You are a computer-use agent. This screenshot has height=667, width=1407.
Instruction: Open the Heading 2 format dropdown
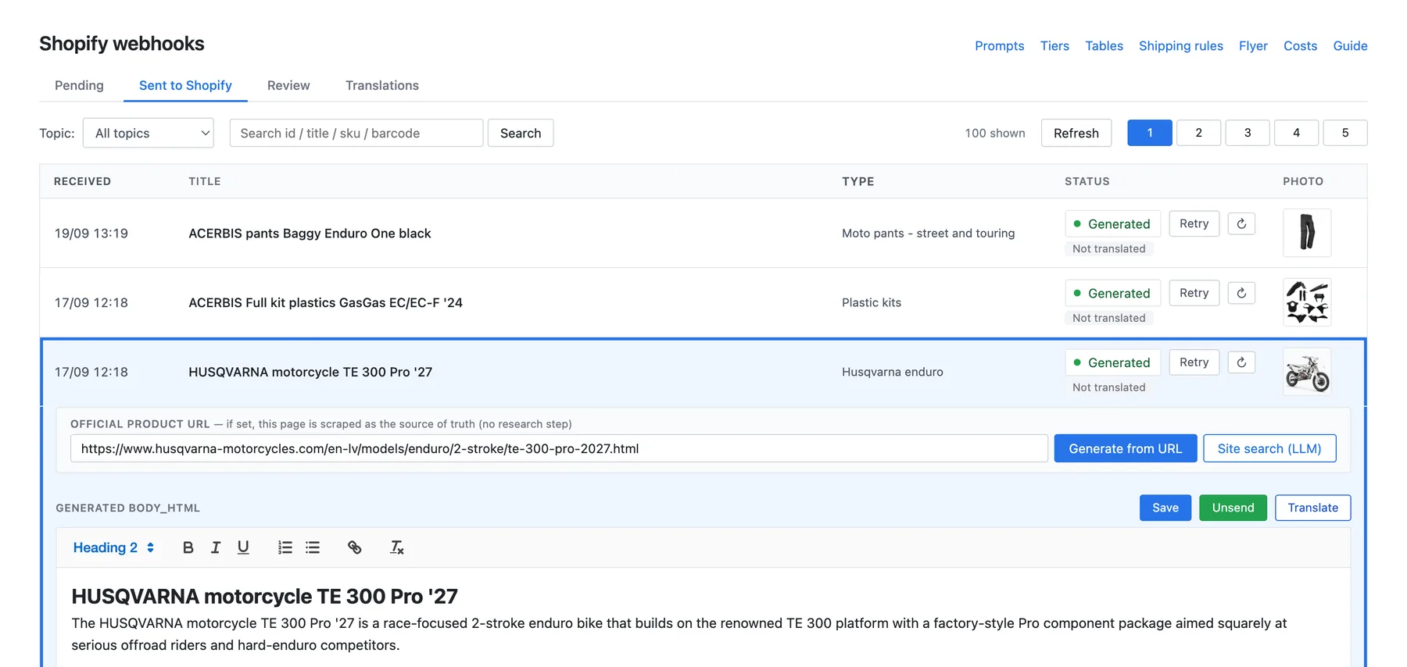point(113,548)
